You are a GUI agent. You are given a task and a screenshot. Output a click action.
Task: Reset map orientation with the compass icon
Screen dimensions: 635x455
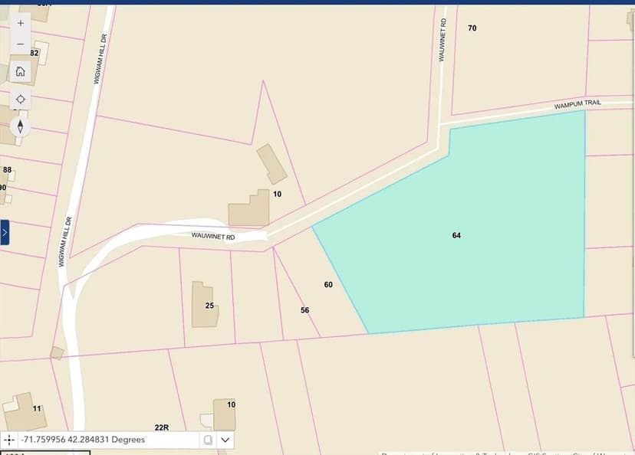click(x=19, y=125)
